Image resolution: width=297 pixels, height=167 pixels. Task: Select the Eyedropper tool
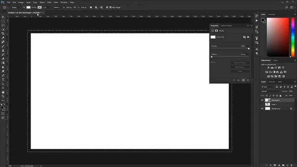coord(3,38)
